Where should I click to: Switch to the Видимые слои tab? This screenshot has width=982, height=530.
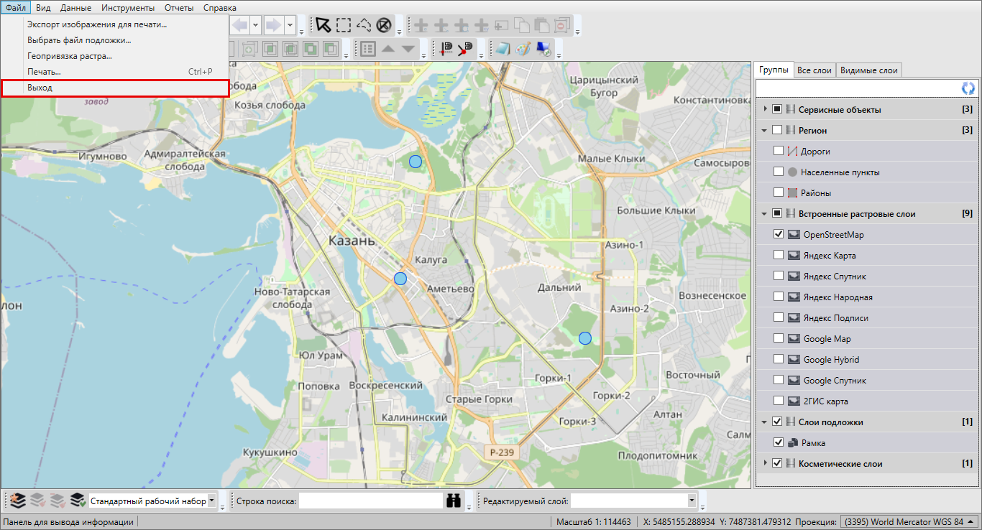coord(868,70)
